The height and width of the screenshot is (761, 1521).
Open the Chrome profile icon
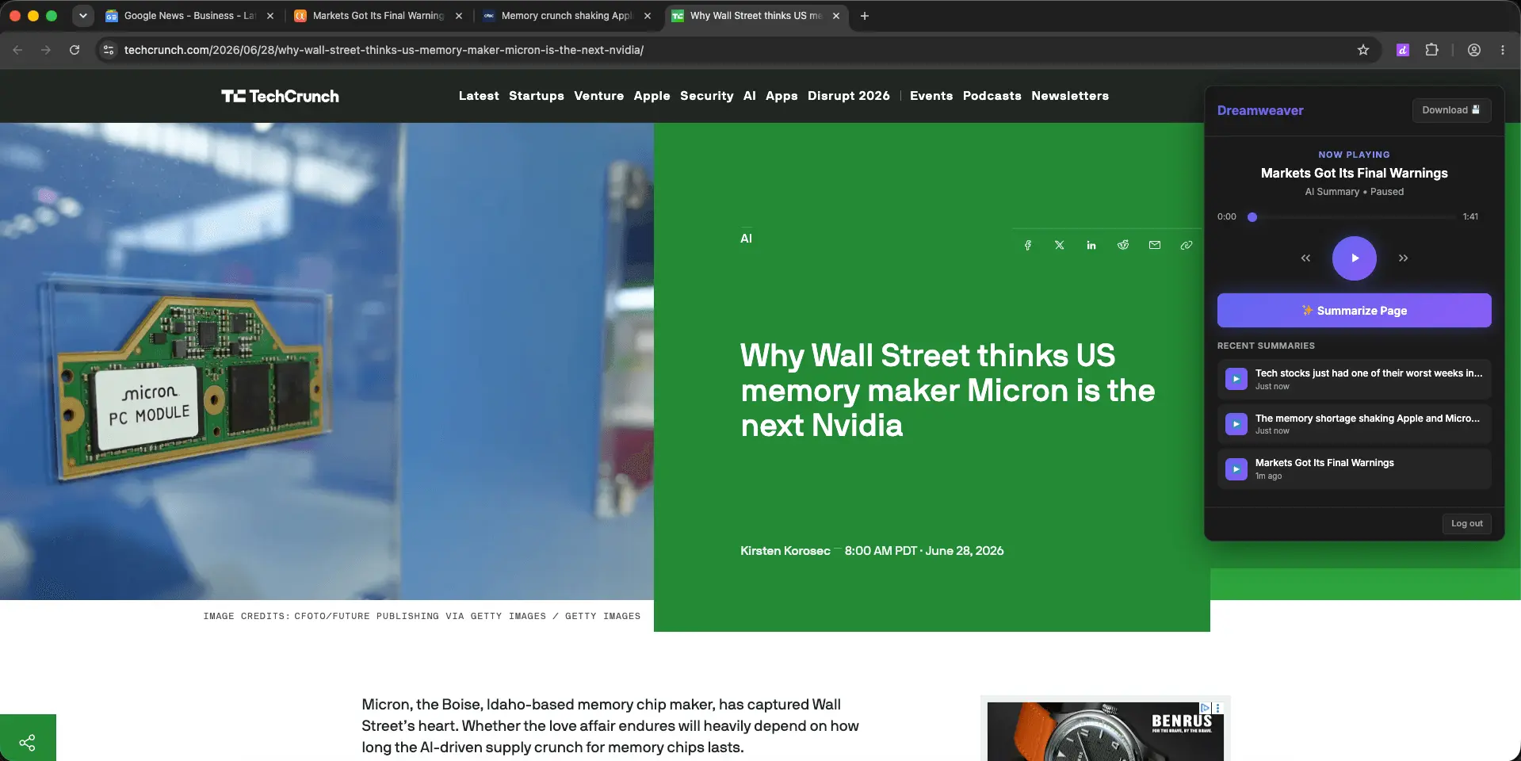coord(1474,50)
